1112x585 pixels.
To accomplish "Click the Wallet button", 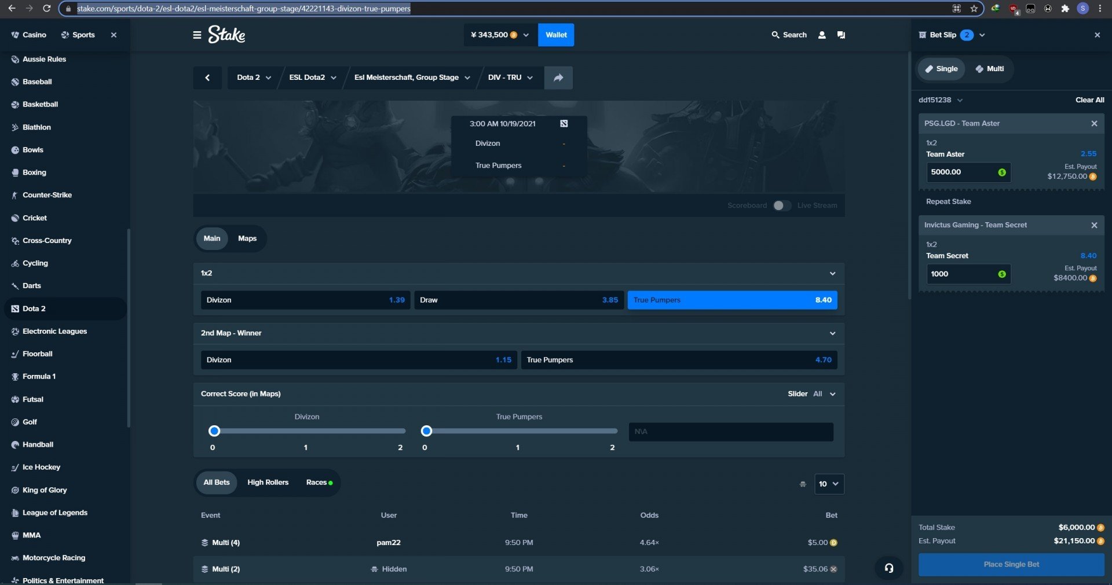I will 556,35.
